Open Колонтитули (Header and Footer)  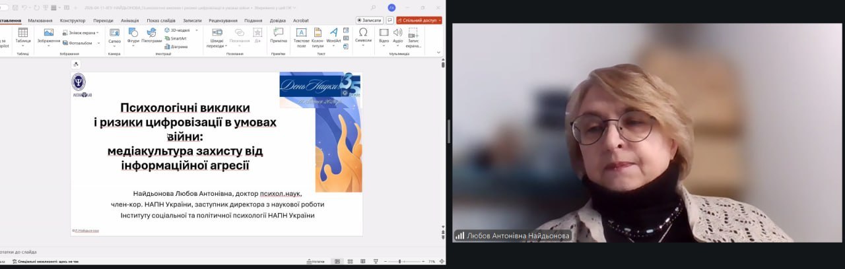coord(318,36)
